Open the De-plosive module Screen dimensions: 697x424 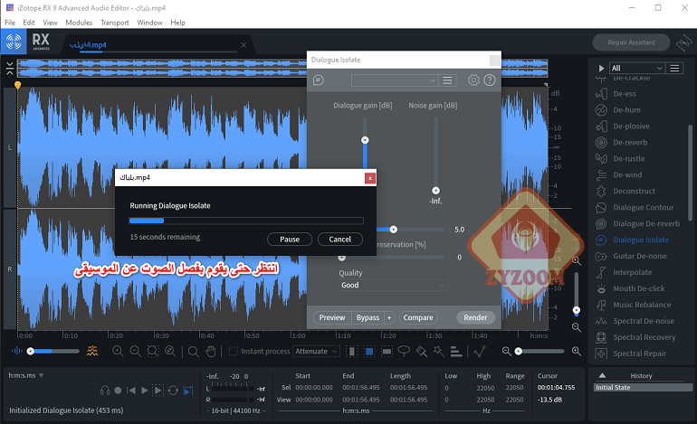(631, 126)
